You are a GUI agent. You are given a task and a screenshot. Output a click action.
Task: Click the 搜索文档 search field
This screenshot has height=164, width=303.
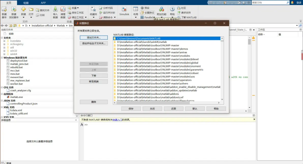coord(269,3)
